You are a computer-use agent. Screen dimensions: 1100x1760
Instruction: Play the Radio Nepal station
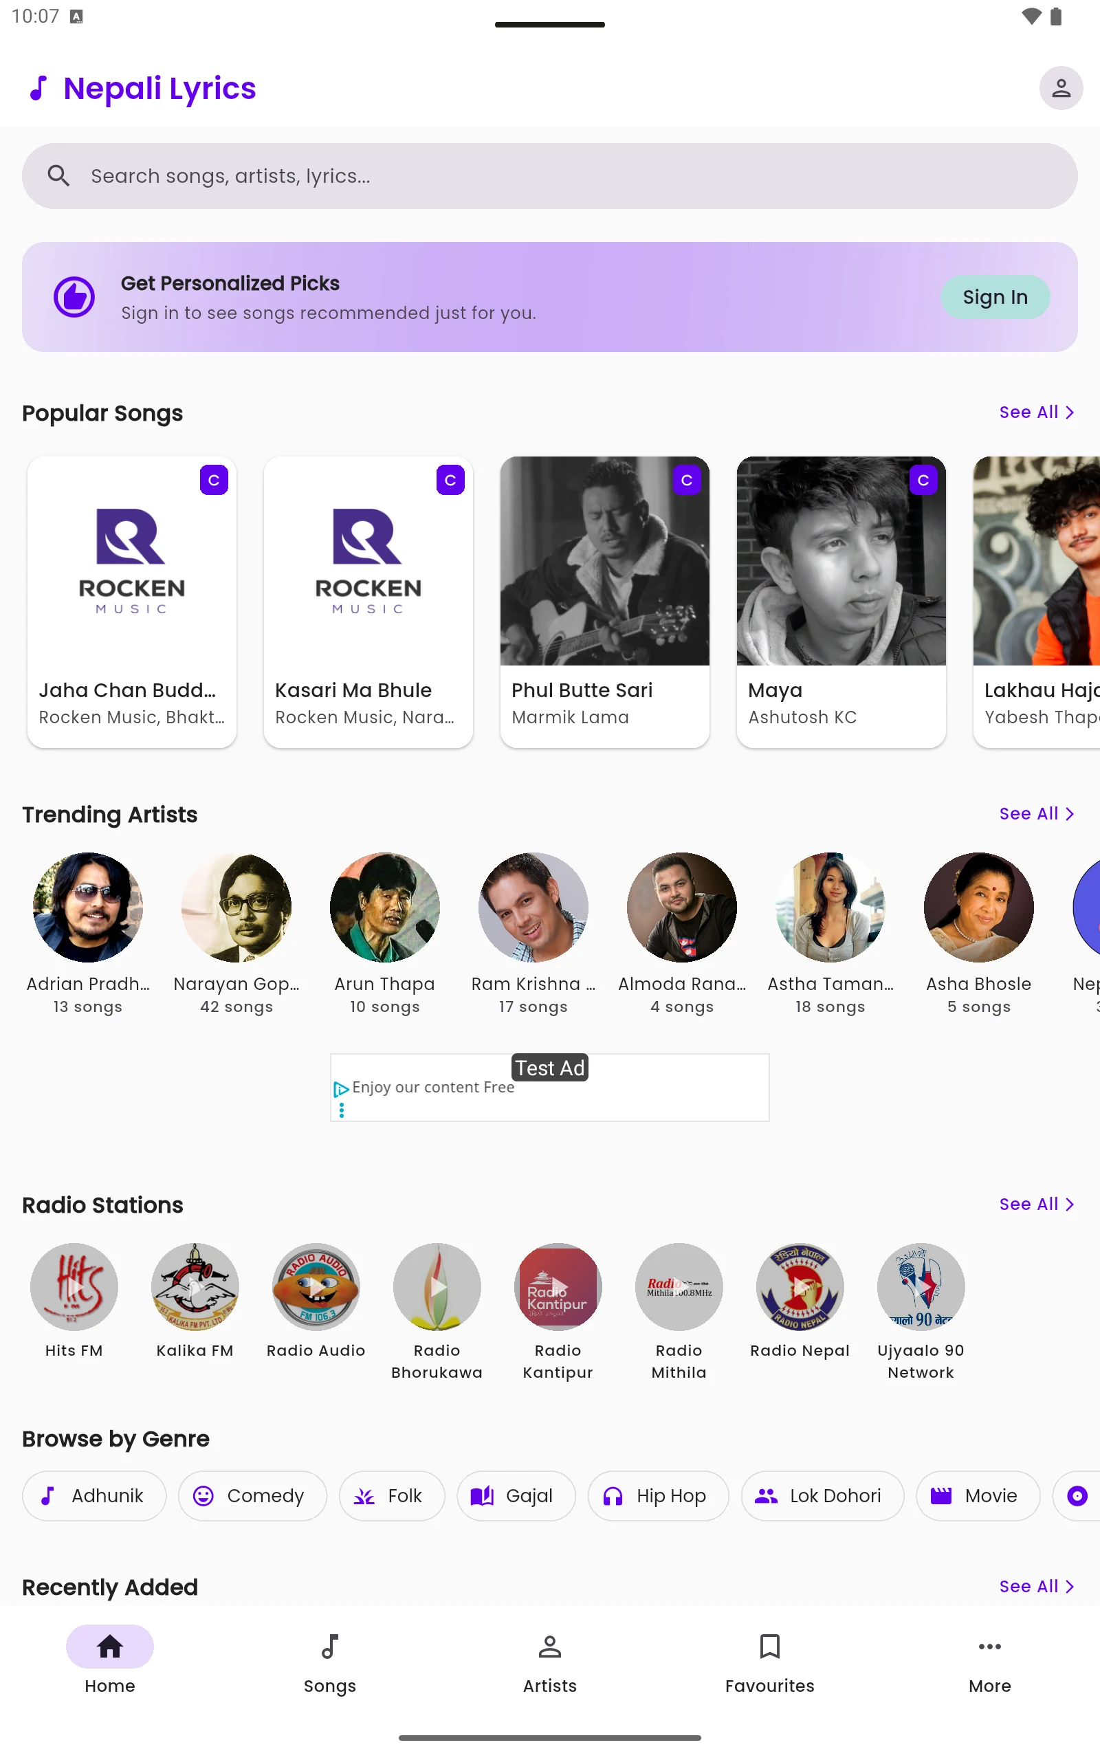click(800, 1286)
